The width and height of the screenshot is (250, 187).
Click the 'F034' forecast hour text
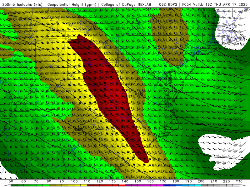pos(187,4)
